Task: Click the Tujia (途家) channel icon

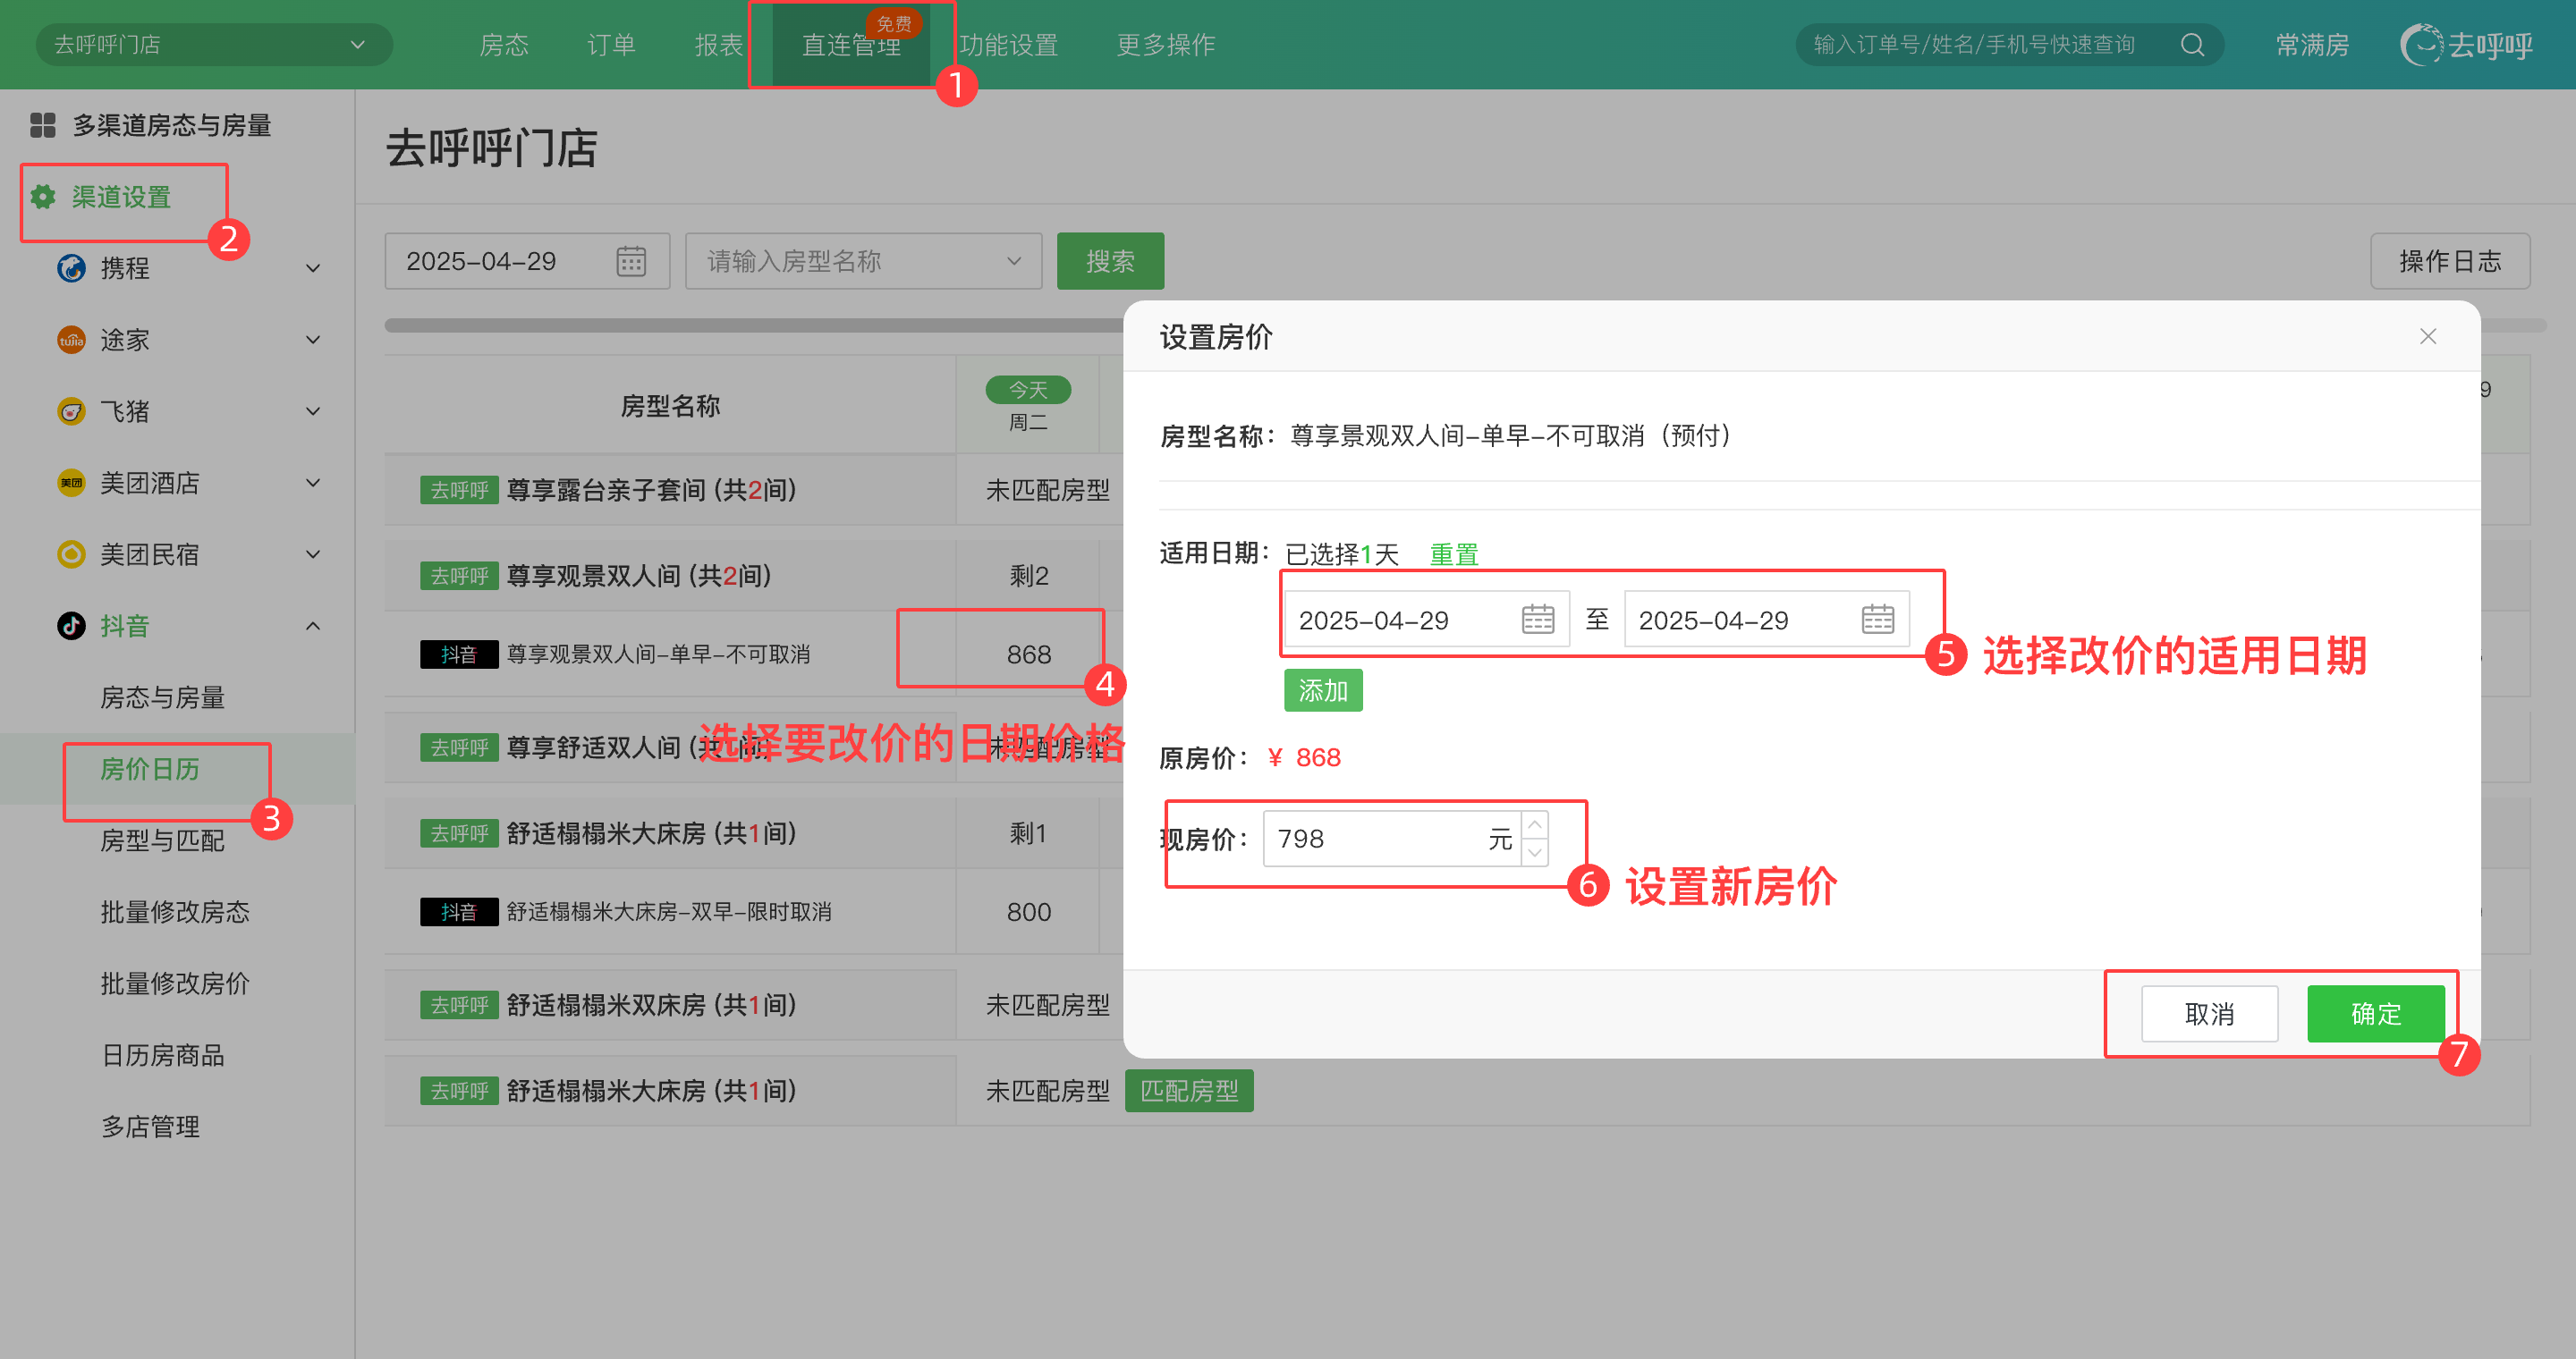Action: click(x=71, y=340)
